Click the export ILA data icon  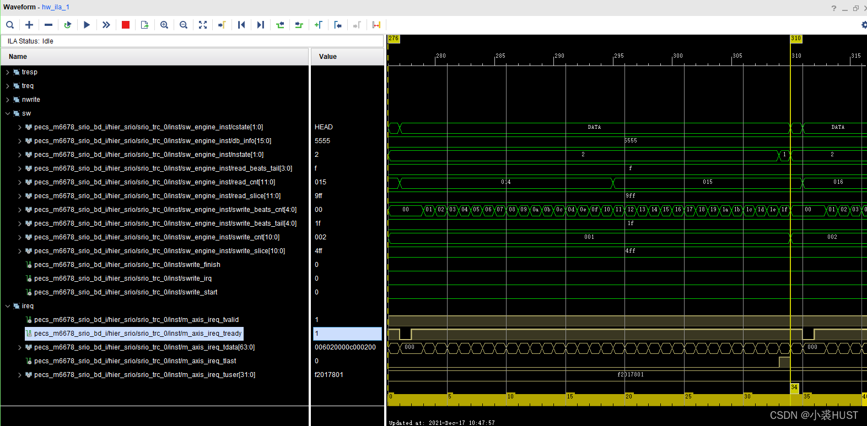pyautogui.click(x=145, y=25)
